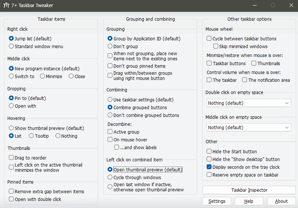Click the 7+ Taskbar Tweaker title icon
Viewport: 298px width, 208px height.
point(6,5)
